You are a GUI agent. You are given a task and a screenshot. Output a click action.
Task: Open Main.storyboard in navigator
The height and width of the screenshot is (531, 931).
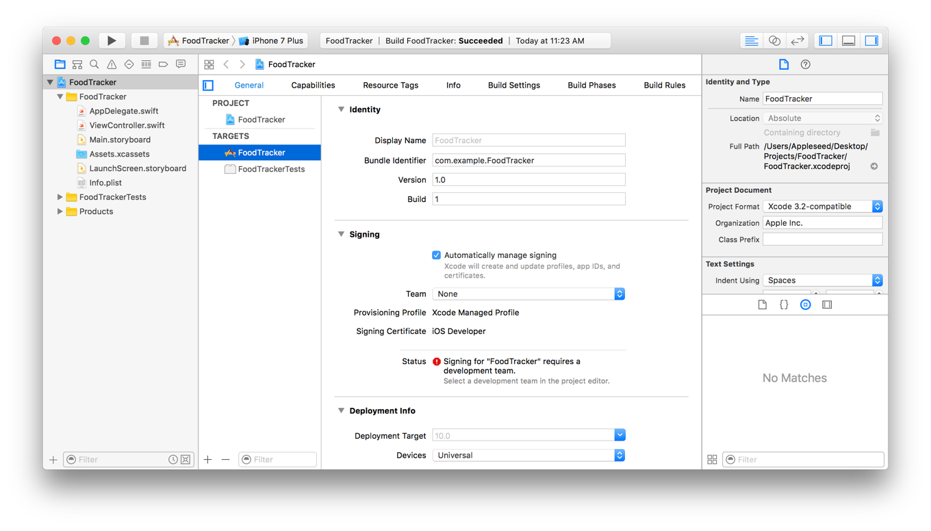[x=120, y=140]
